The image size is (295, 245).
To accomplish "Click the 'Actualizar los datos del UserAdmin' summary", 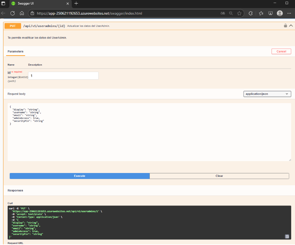I will pyautogui.click(x=89, y=26).
